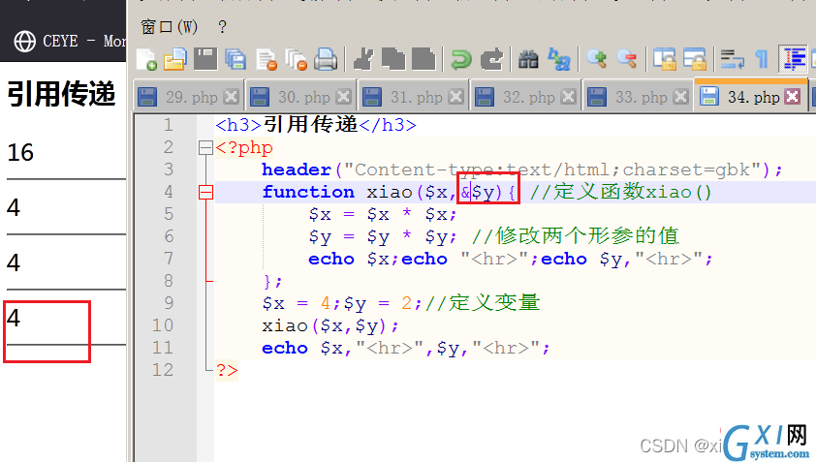Viewport: 816px width, 462px height.
Task: Click the Close All documents toolbar icon
Action: (x=297, y=59)
